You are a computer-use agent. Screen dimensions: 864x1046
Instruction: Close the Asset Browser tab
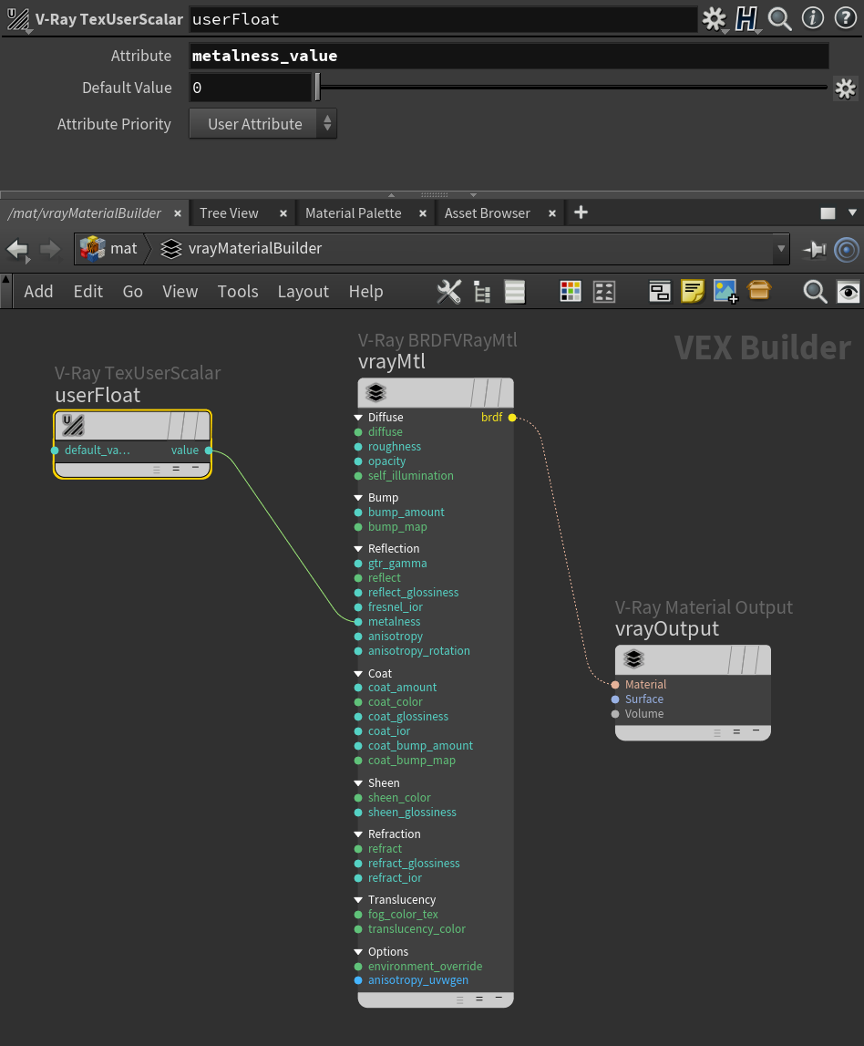click(x=552, y=213)
